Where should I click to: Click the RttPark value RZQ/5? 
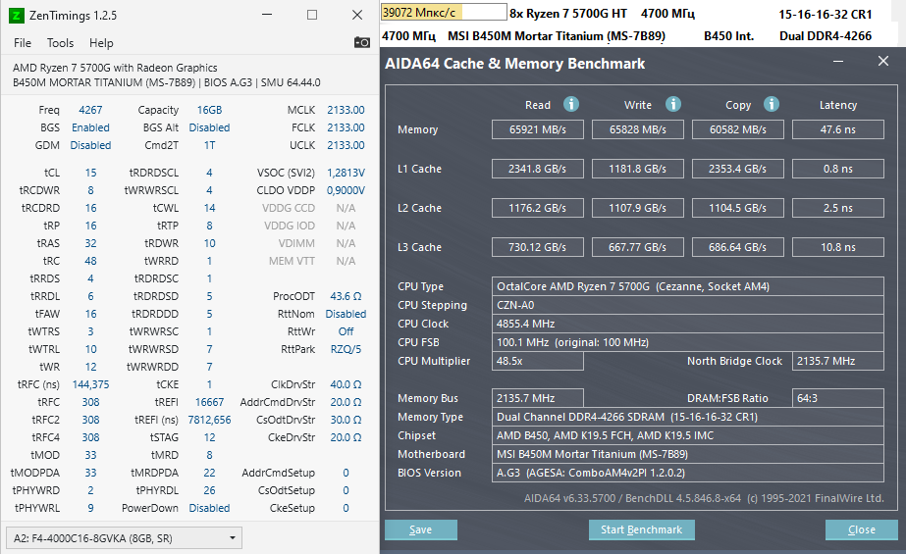point(346,349)
